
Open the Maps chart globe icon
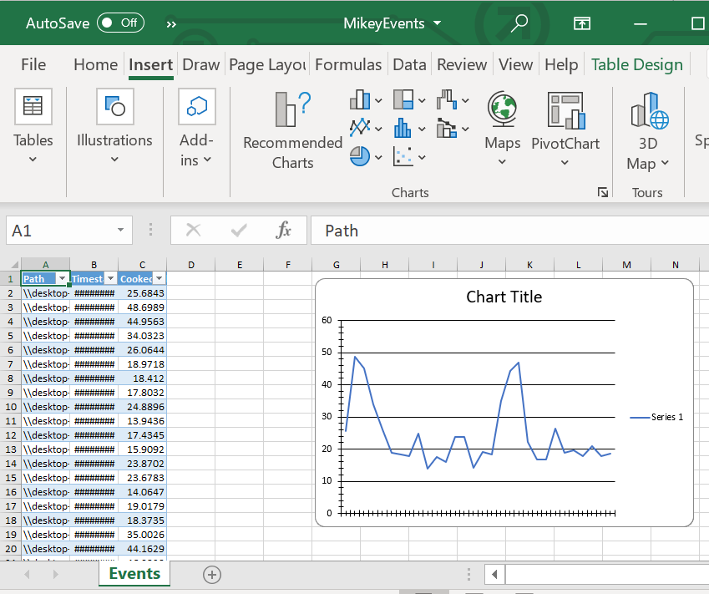pos(502,109)
